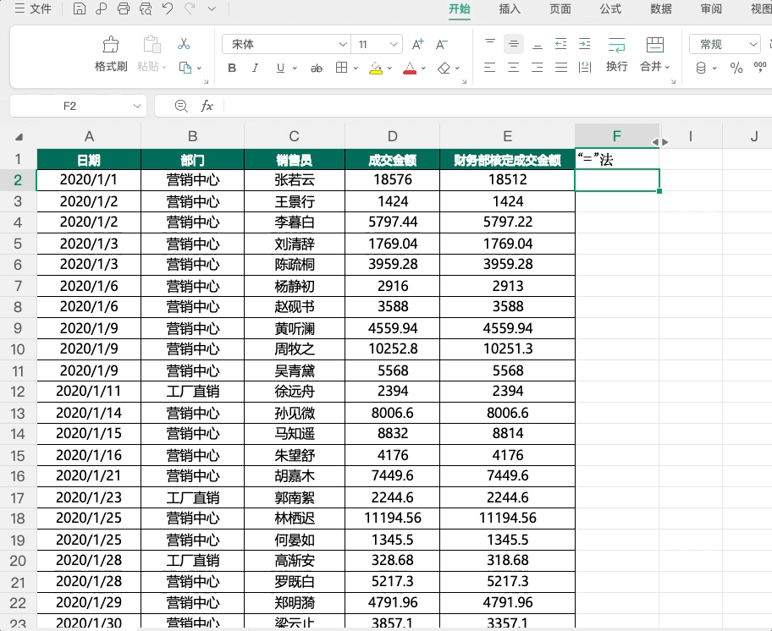Click the Distributed alignment icon

click(x=585, y=68)
